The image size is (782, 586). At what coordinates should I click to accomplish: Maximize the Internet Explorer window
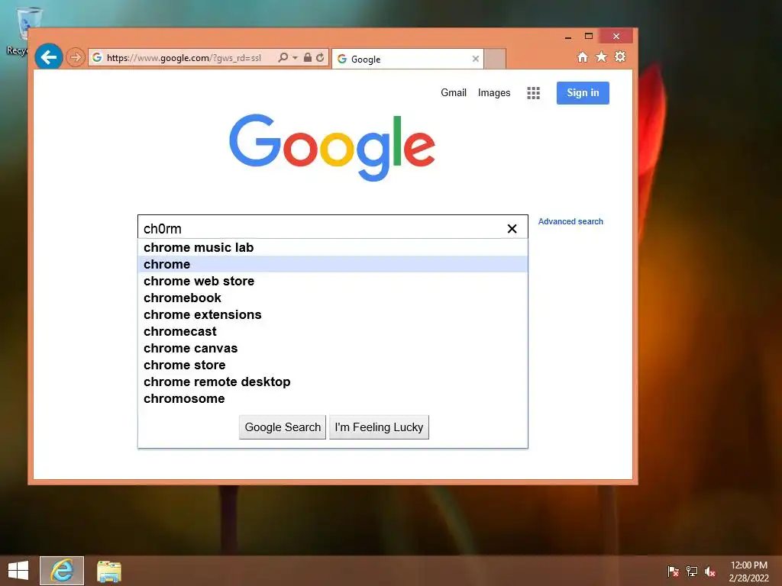(589, 36)
